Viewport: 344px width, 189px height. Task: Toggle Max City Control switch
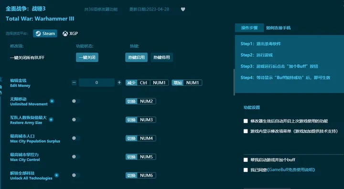76,157
